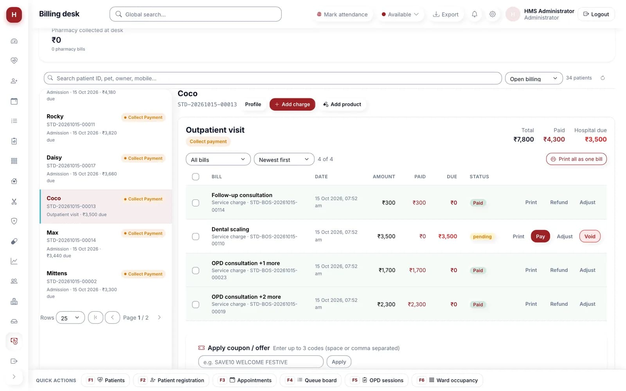Viewport: 626px width, 391px height.
Task: Open the add-patient sidebar icon
Action: coord(14,81)
